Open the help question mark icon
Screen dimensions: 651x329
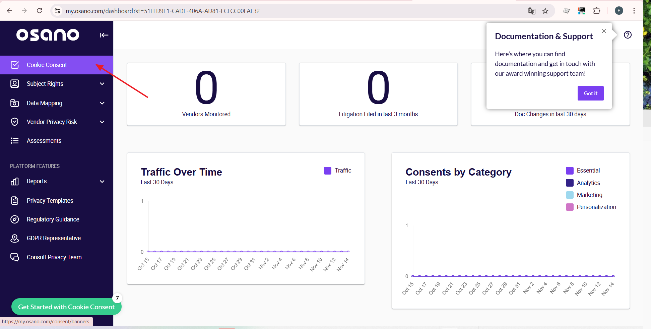(x=628, y=35)
